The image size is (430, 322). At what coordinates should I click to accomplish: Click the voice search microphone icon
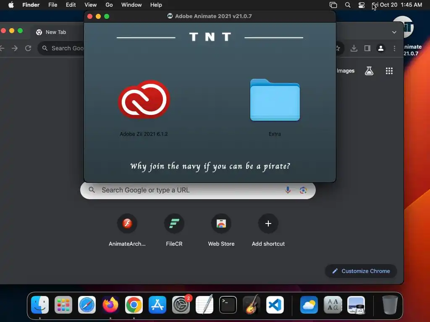(288, 190)
